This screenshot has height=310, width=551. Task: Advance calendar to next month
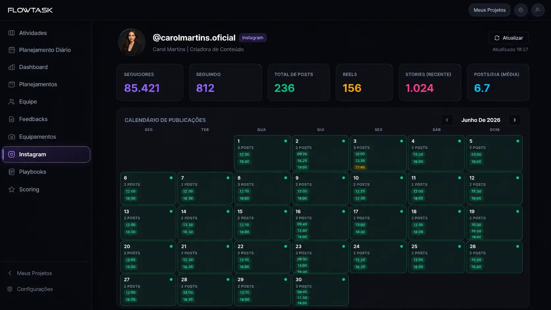[x=515, y=120]
